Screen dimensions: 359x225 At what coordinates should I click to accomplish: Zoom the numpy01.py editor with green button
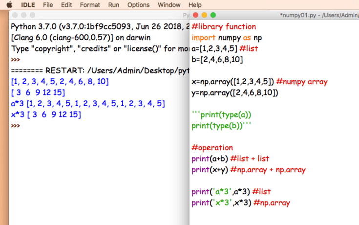pos(213,16)
